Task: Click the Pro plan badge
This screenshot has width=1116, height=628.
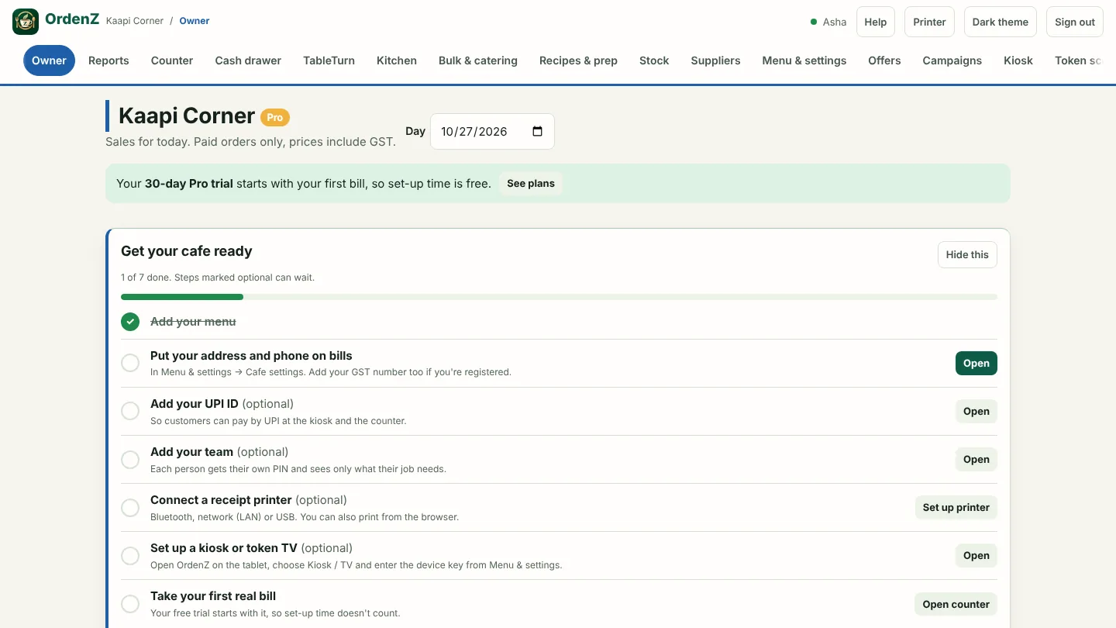Action: [x=275, y=118]
